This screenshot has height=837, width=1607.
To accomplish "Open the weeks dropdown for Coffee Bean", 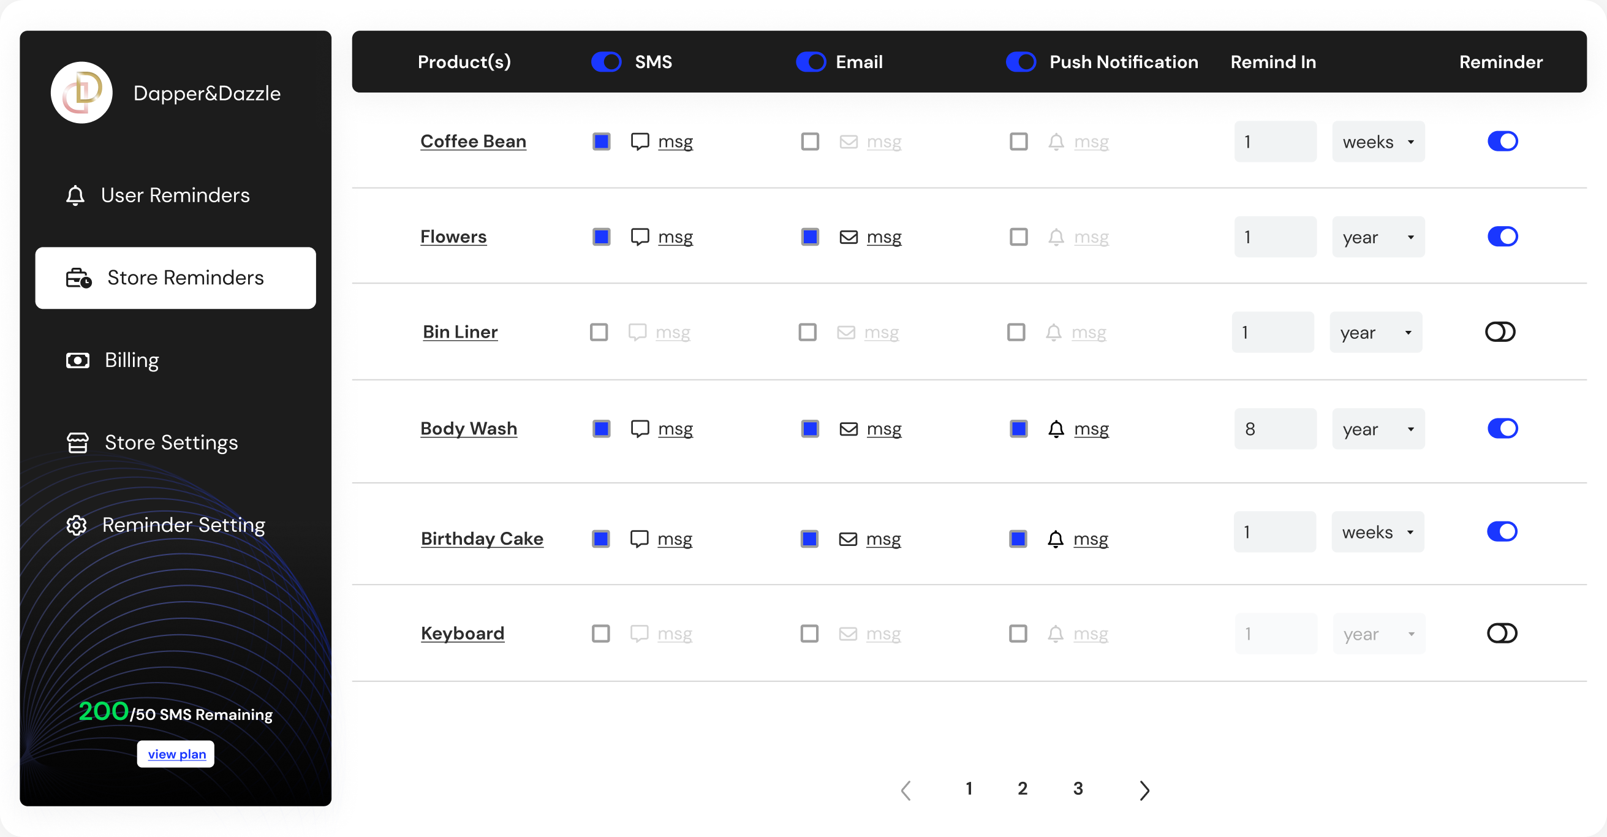I will pyautogui.click(x=1378, y=142).
